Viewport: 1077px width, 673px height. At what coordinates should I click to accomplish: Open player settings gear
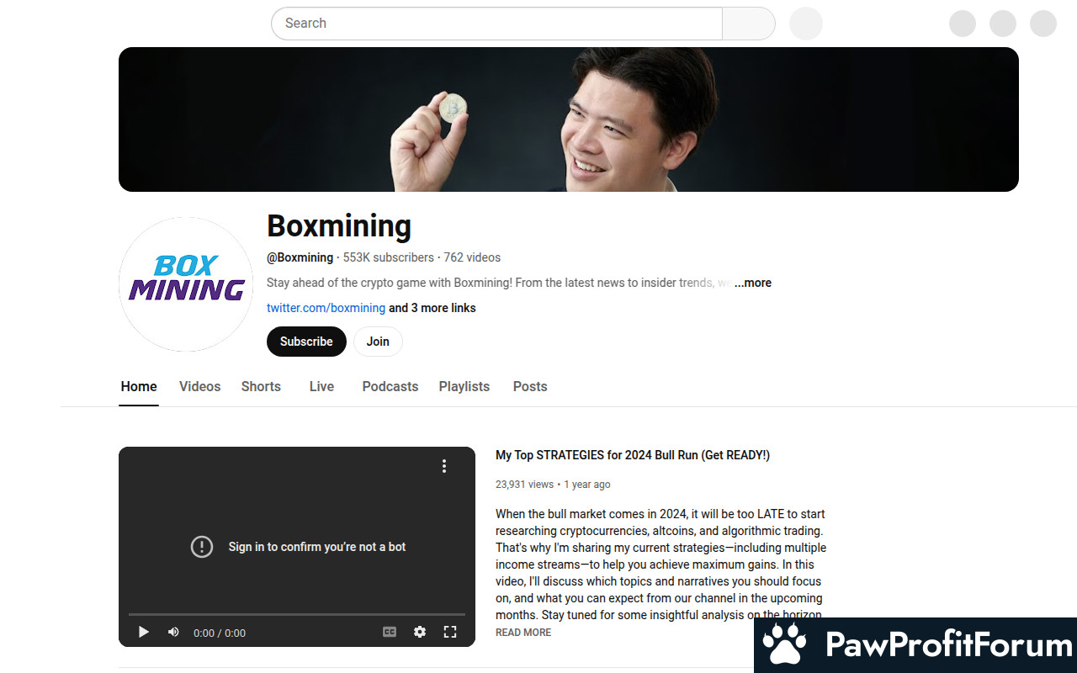[420, 633]
